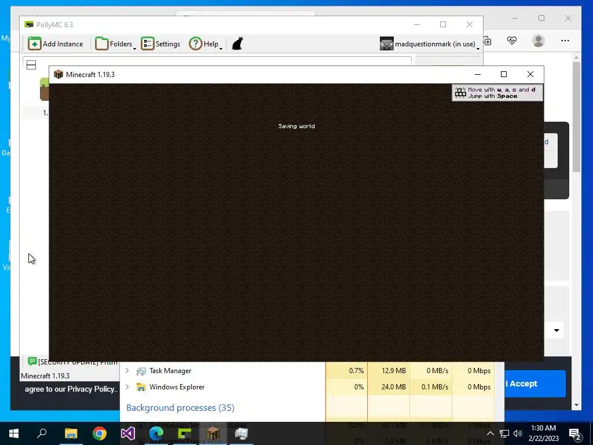Open the madquestionmark account dropdown
Image resolution: width=593 pixels, height=445 pixels.
point(430,44)
